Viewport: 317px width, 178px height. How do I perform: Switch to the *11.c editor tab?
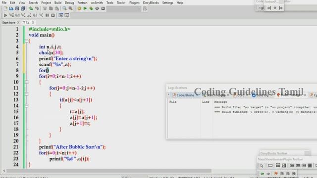click(x=26, y=23)
